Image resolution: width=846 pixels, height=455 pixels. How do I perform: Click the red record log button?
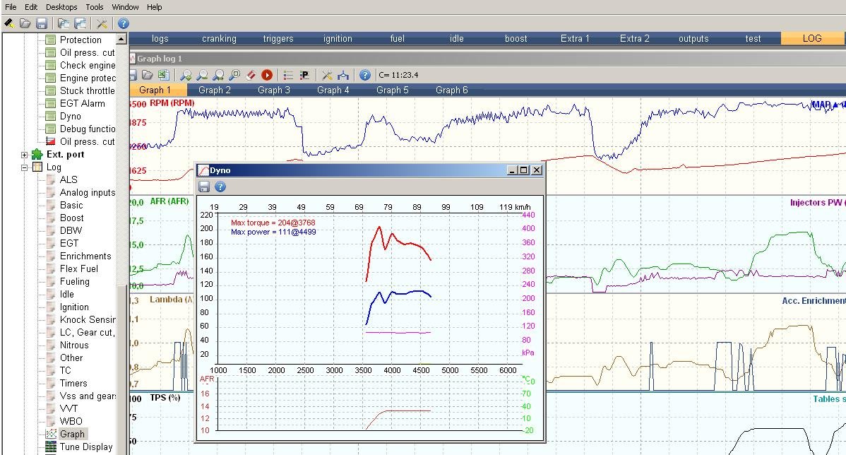(267, 75)
